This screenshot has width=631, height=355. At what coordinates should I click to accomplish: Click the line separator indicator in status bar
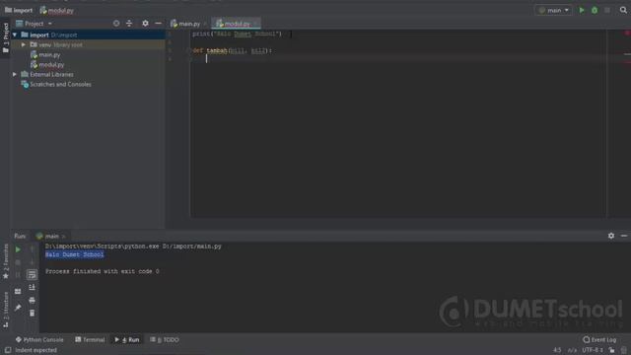(572, 350)
